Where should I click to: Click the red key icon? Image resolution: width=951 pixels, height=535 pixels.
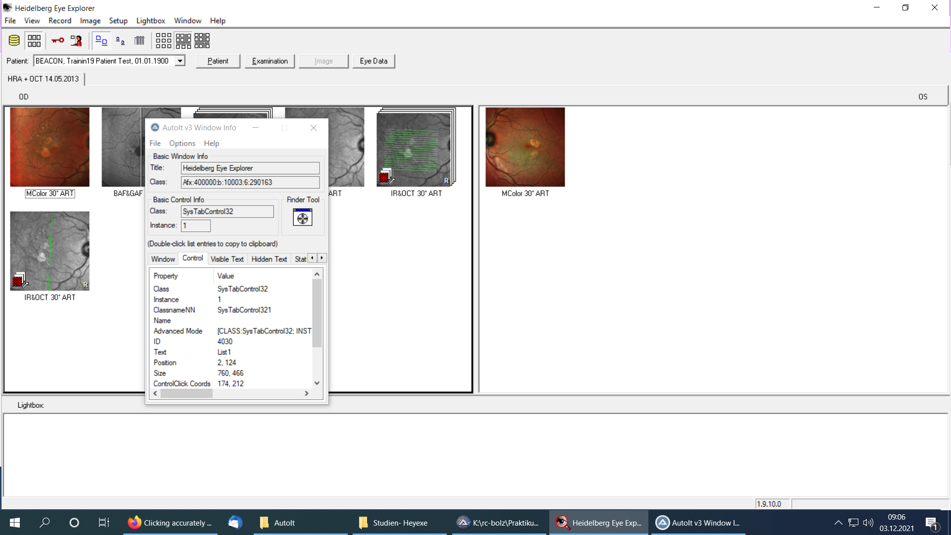pyautogui.click(x=58, y=41)
